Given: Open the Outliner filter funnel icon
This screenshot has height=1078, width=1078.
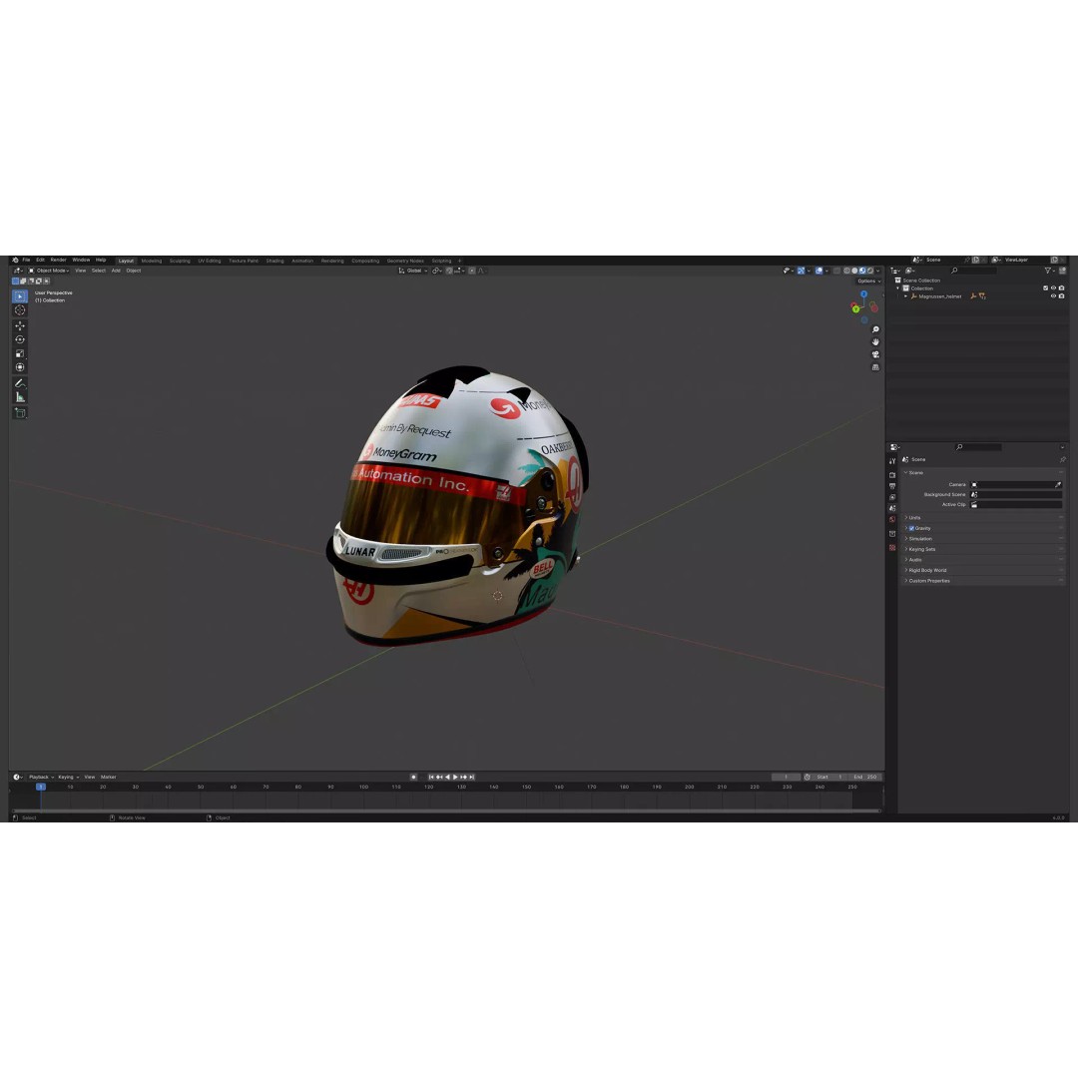Looking at the screenshot, I should 1049,270.
